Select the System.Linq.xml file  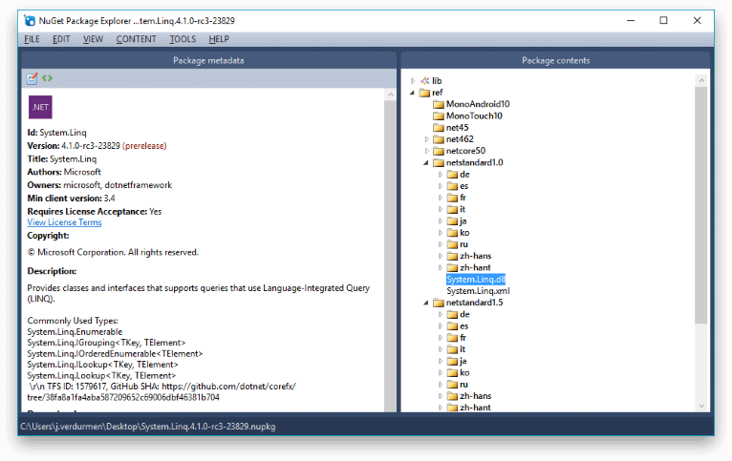pyautogui.click(x=478, y=291)
